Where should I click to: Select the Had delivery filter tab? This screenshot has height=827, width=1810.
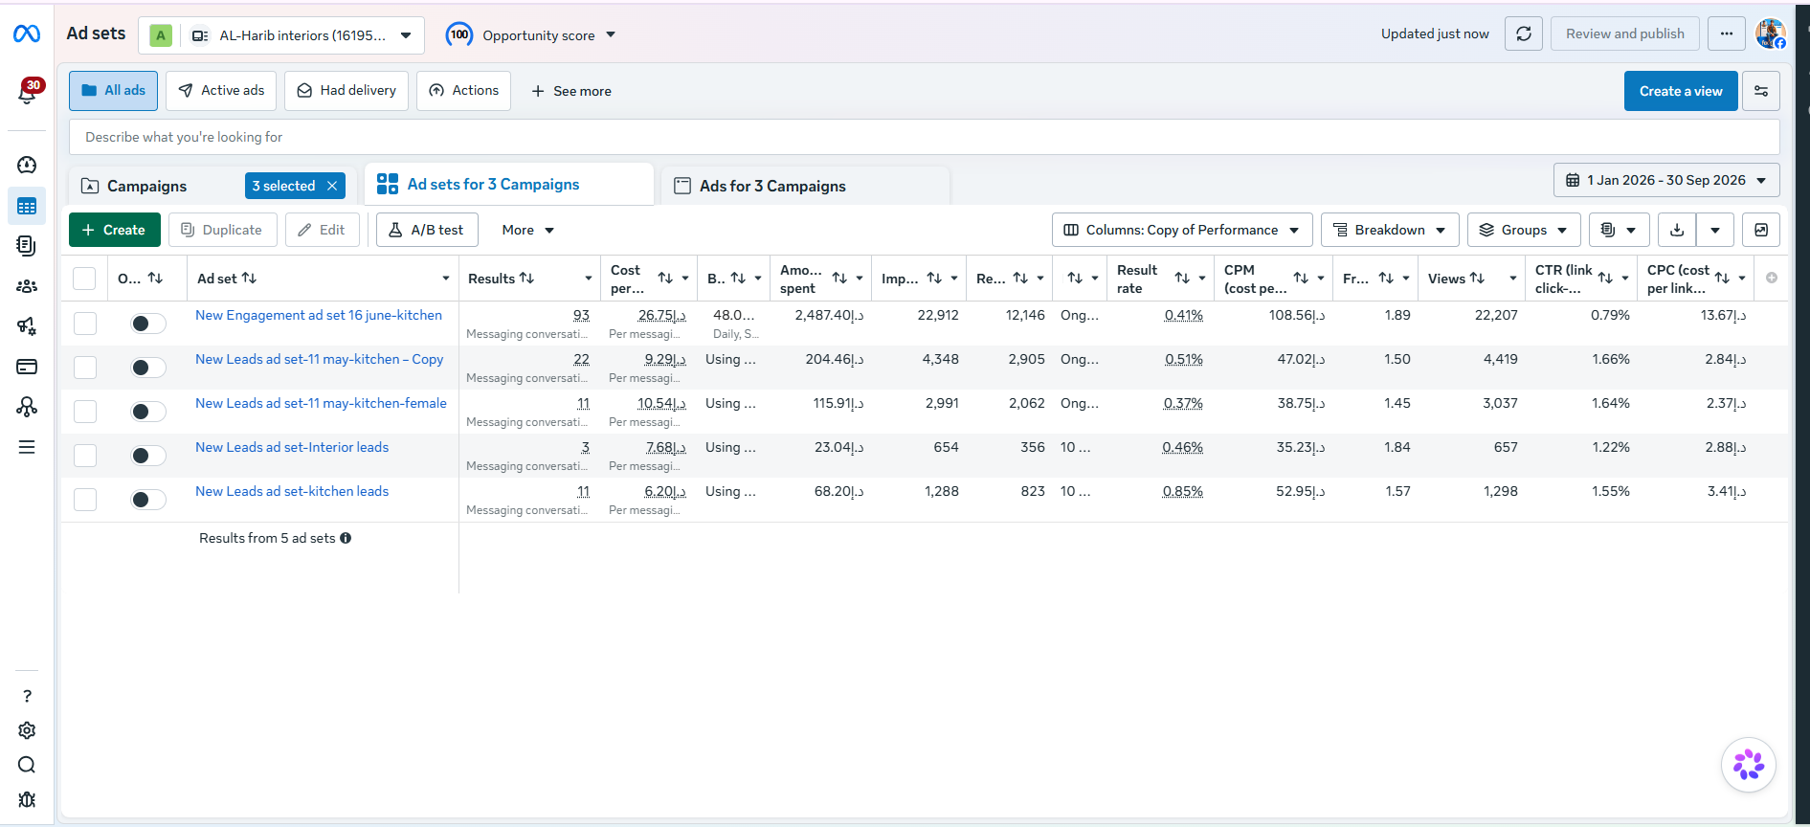346,91
